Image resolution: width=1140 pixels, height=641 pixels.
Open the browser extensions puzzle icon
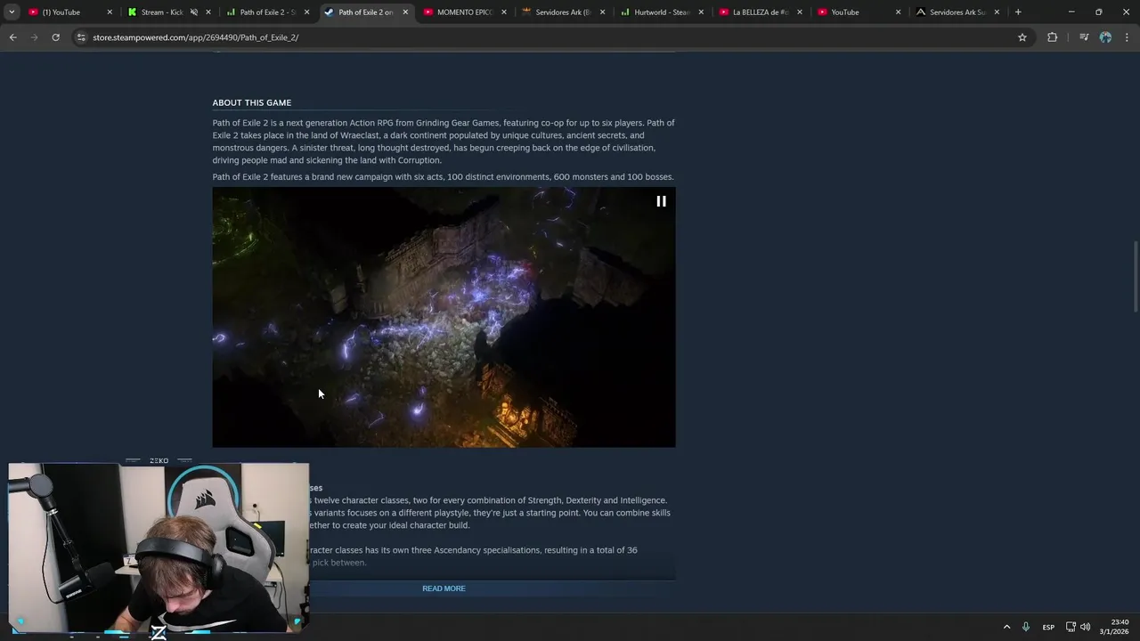tap(1052, 37)
